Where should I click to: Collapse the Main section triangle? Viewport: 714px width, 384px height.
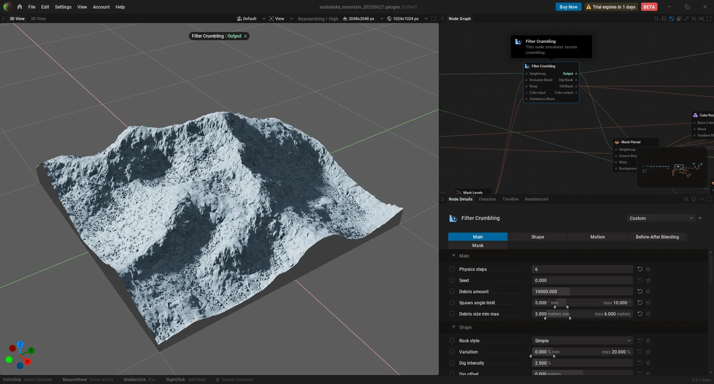point(454,256)
